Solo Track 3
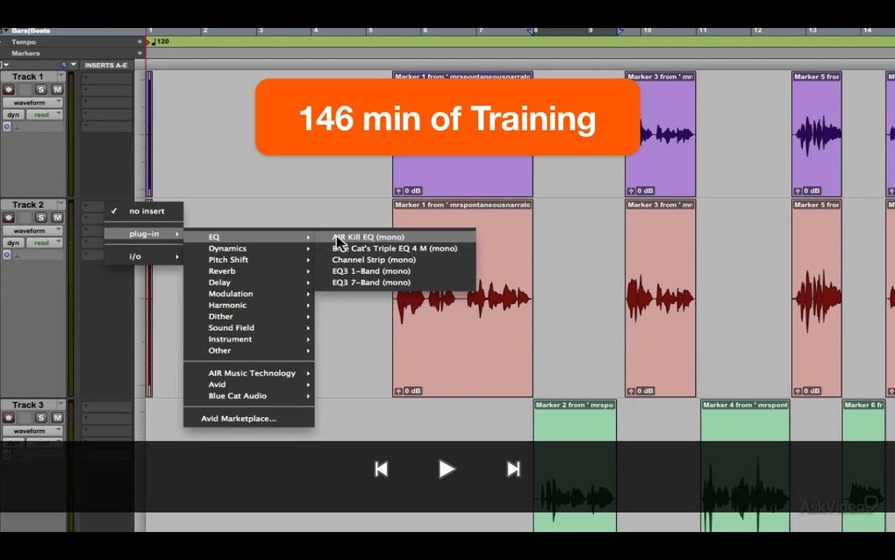Image resolution: width=895 pixels, height=560 pixels. click(x=40, y=418)
